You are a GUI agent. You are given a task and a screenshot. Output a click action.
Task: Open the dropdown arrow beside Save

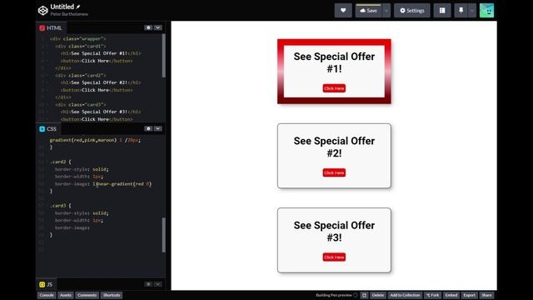coord(386,11)
